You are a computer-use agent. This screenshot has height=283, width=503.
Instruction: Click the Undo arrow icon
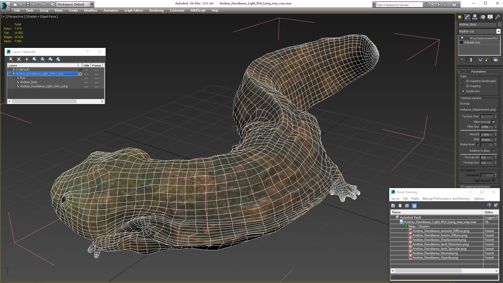(x=34, y=4)
